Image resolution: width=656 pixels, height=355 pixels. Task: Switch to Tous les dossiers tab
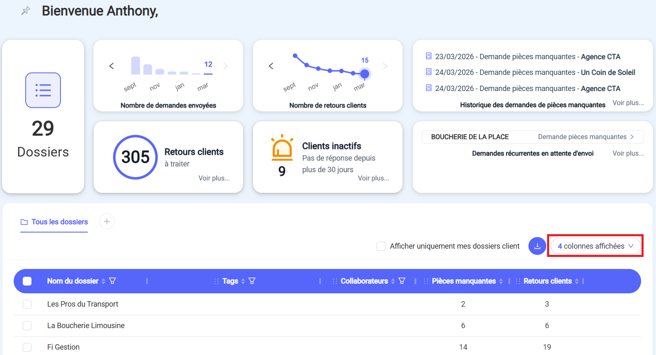[x=54, y=222]
